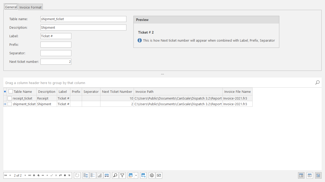Click search magnifier at right of group panel
325x182 pixels.
pyautogui.click(x=317, y=83)
